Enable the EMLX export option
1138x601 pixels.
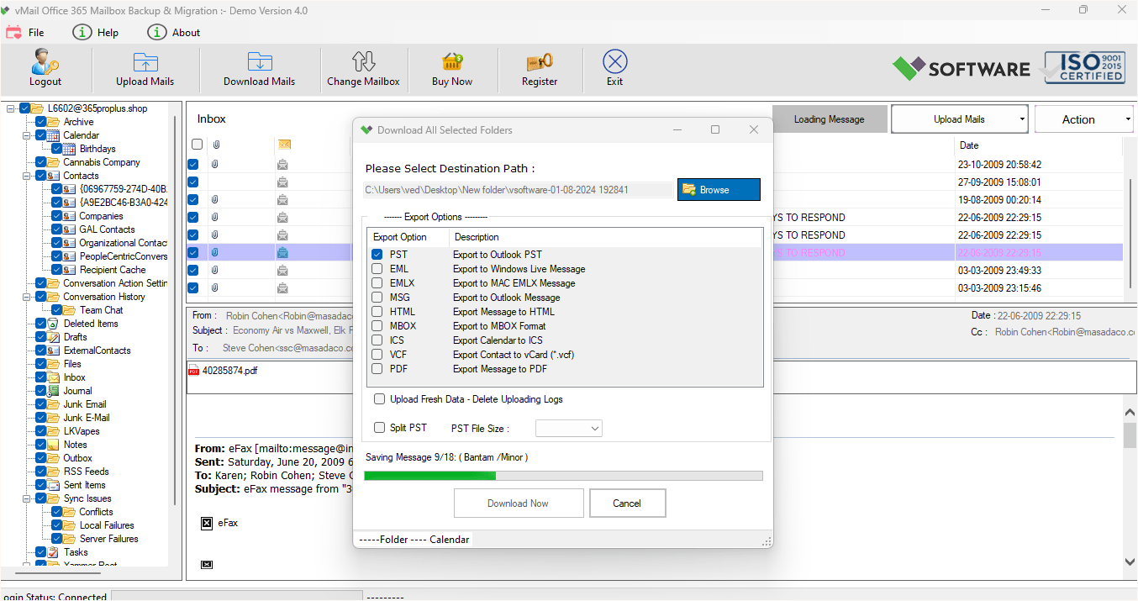click(x=377, y=283)
